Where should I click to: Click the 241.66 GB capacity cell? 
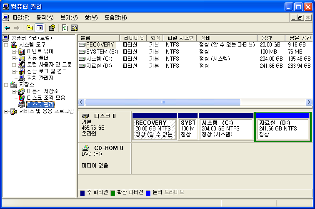click(x=271, y=66)
